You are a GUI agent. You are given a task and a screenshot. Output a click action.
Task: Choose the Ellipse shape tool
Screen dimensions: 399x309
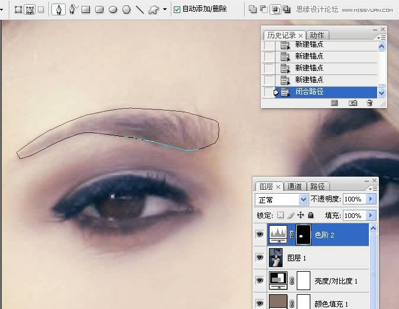click(x=113, y=9)
